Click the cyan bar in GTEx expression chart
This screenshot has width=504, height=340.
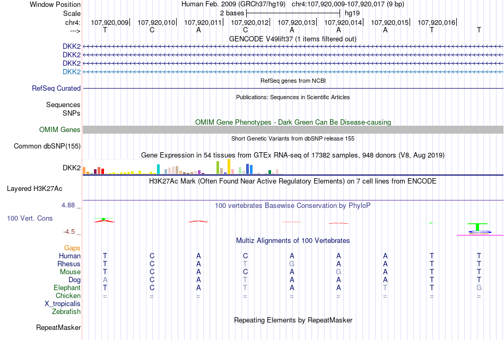point(158,169)
